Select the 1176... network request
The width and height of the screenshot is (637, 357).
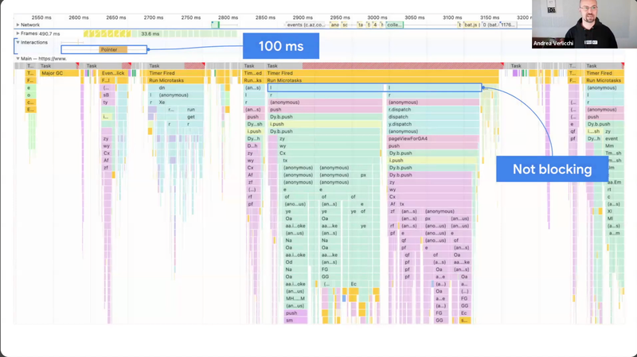508,25
